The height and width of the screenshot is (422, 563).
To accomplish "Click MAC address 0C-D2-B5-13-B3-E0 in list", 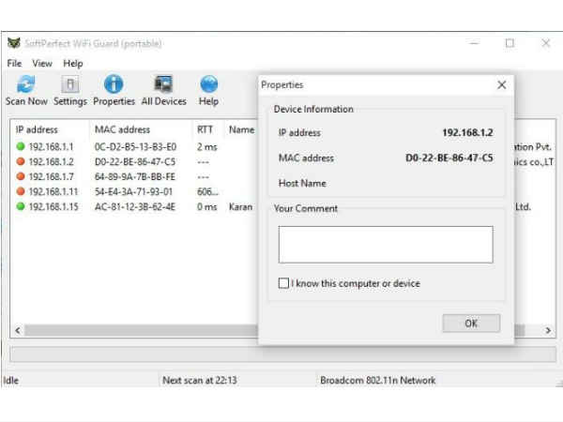I will [135, 147].
